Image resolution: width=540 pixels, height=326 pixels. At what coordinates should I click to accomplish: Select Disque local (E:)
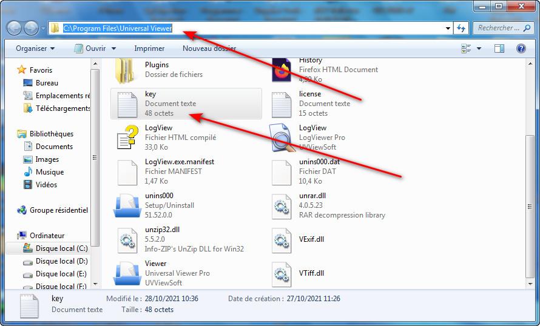click(x=55, y=274)
